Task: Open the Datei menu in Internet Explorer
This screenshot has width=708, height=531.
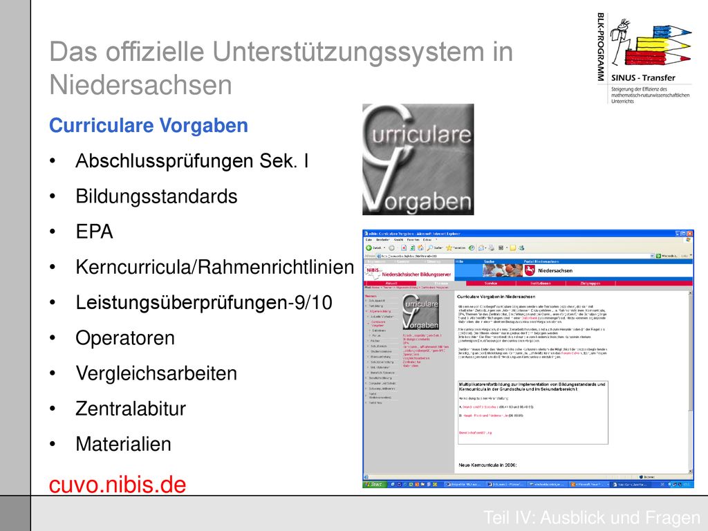Action: [x=369, y=240]
